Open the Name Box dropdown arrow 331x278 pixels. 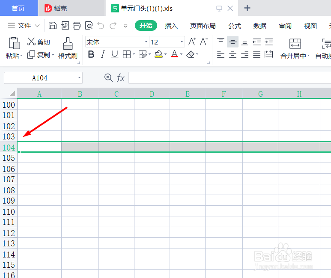pyautogui.click(x=79, y=77)
